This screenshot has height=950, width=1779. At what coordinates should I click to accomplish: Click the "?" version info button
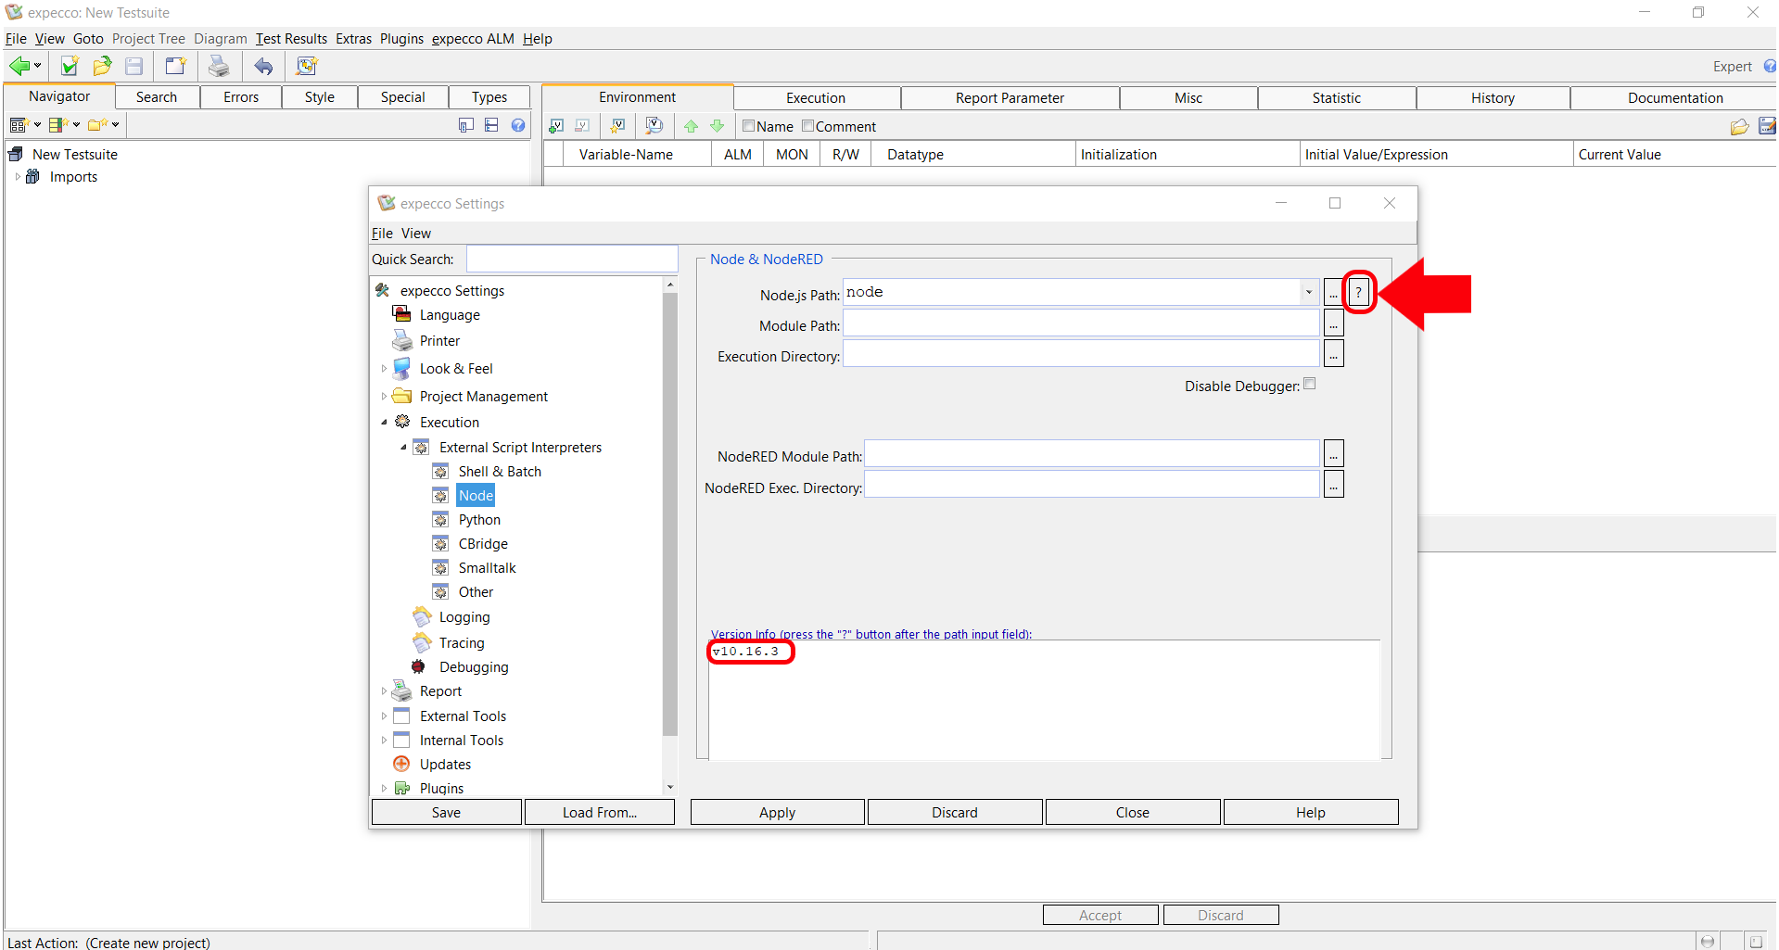1358,293
